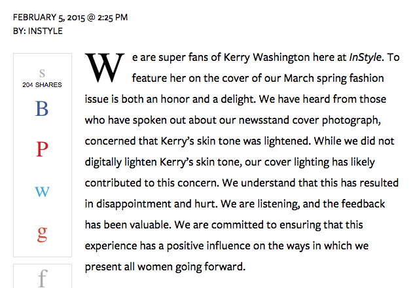Open the 204 SHARES counter
The image size is (413, 288).
tap(42, 85)
